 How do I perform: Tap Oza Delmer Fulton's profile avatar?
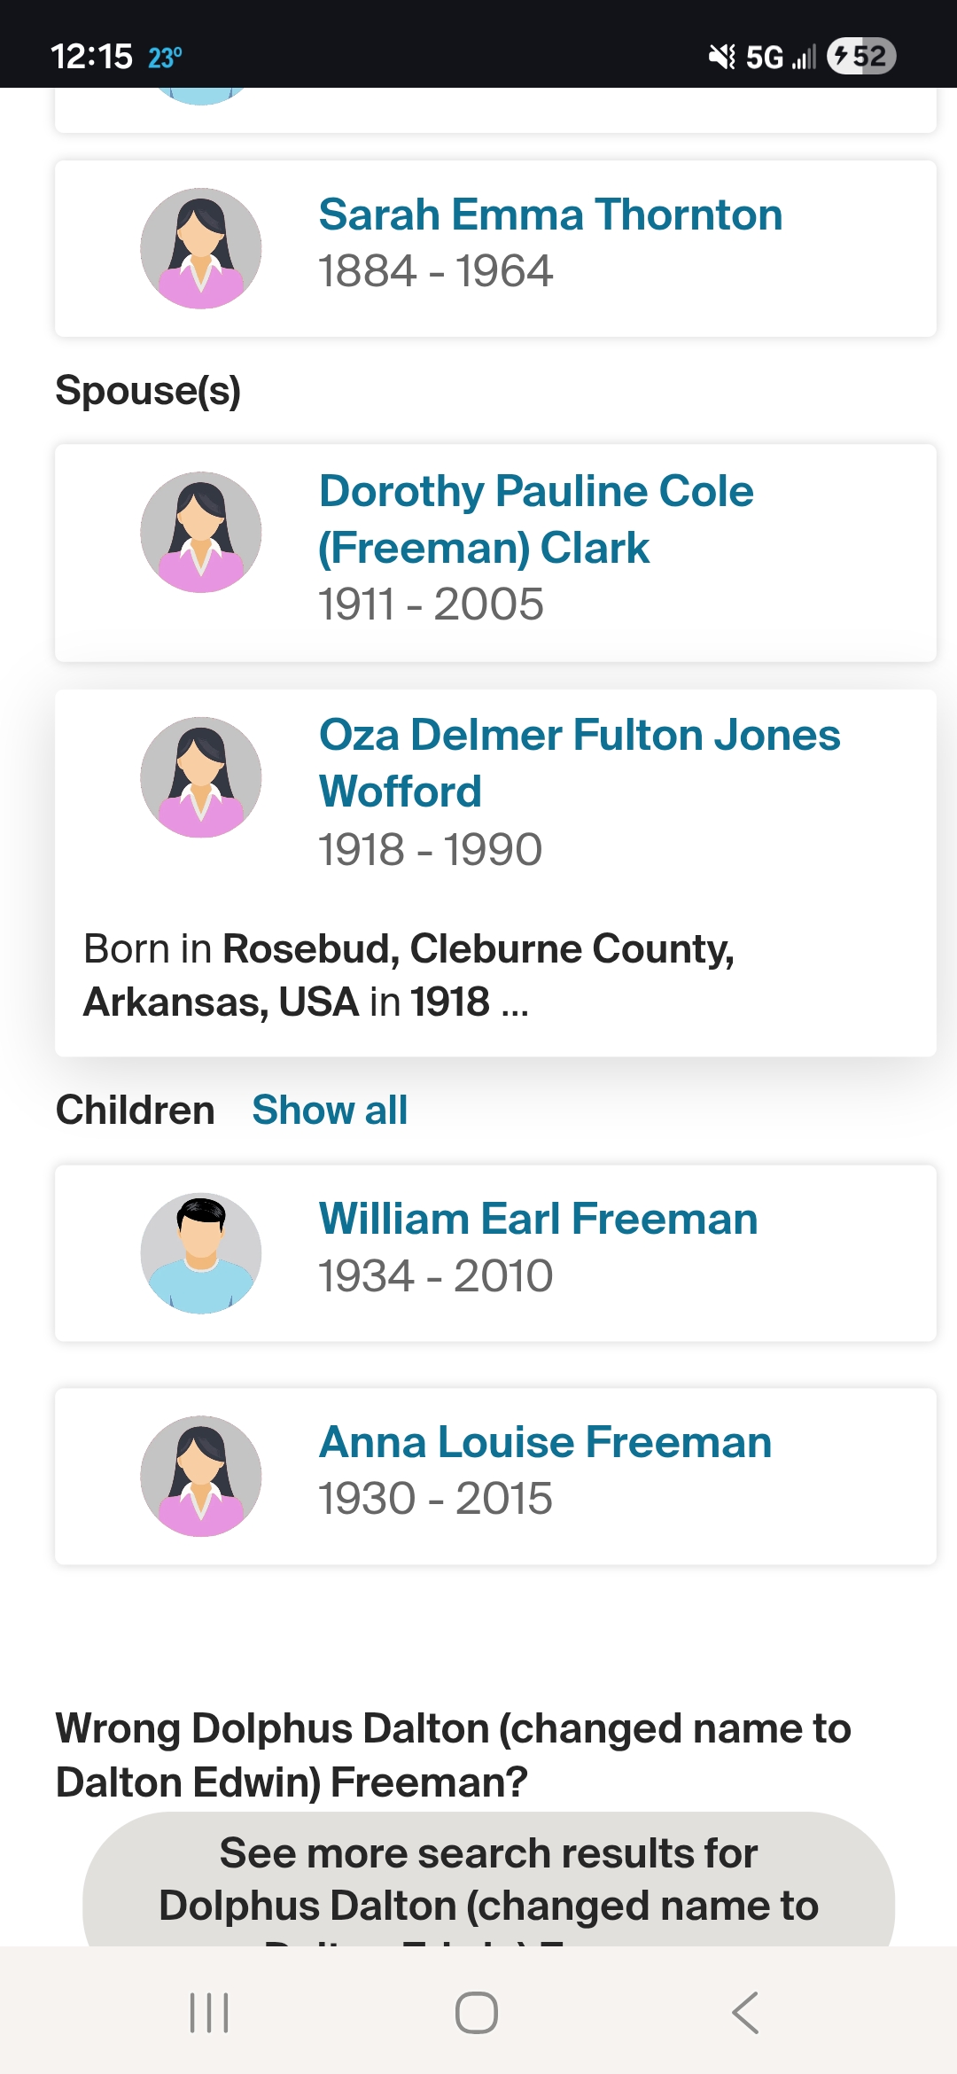pyautogui.click(x=201, y=777)
